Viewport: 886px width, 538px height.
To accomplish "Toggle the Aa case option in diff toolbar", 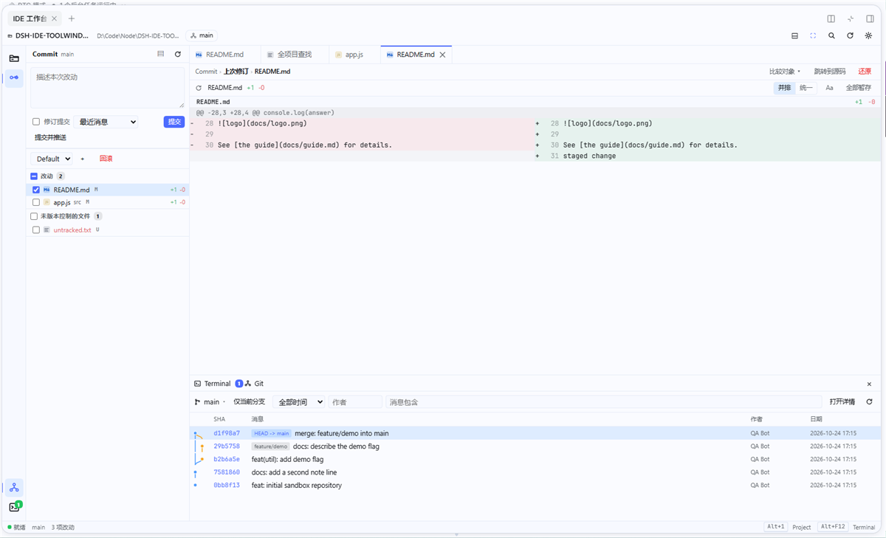I will [829, 88].
